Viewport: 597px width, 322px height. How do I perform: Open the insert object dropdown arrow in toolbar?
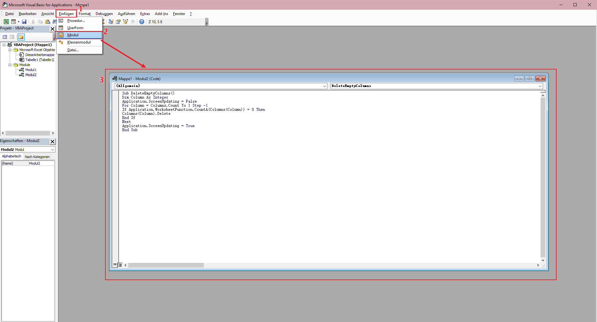18,22
